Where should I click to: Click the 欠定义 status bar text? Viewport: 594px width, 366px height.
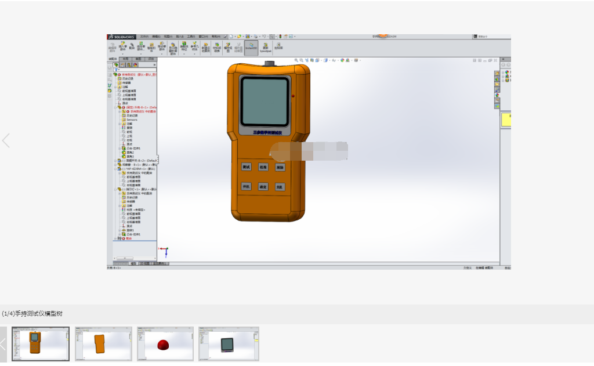[468, 267]
